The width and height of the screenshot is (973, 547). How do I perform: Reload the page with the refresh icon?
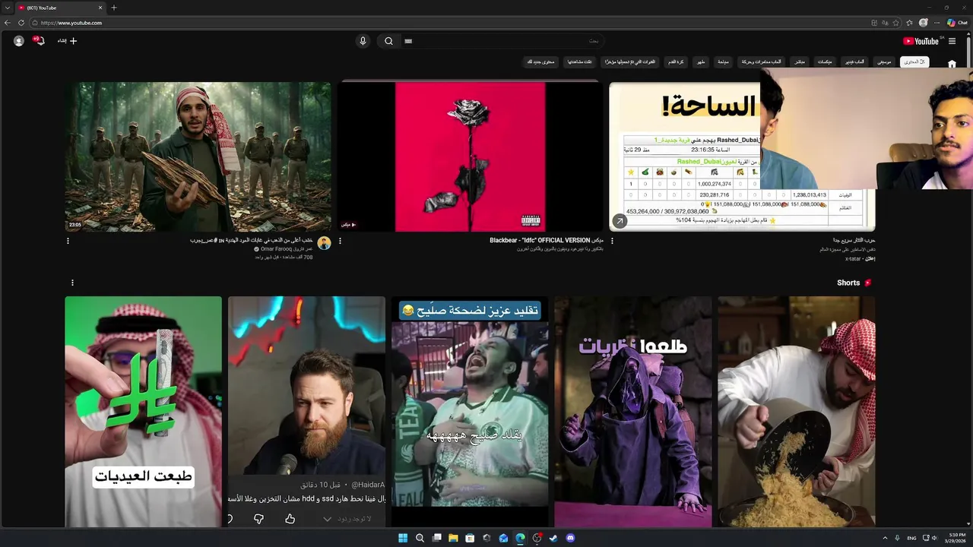pos(22,23)
